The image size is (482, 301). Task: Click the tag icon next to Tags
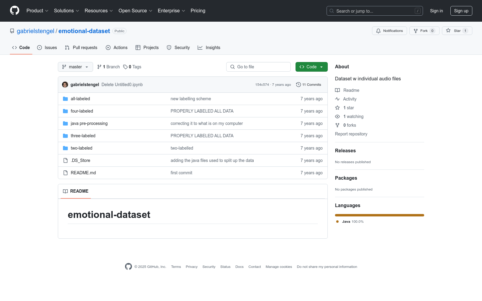(125, 67)
